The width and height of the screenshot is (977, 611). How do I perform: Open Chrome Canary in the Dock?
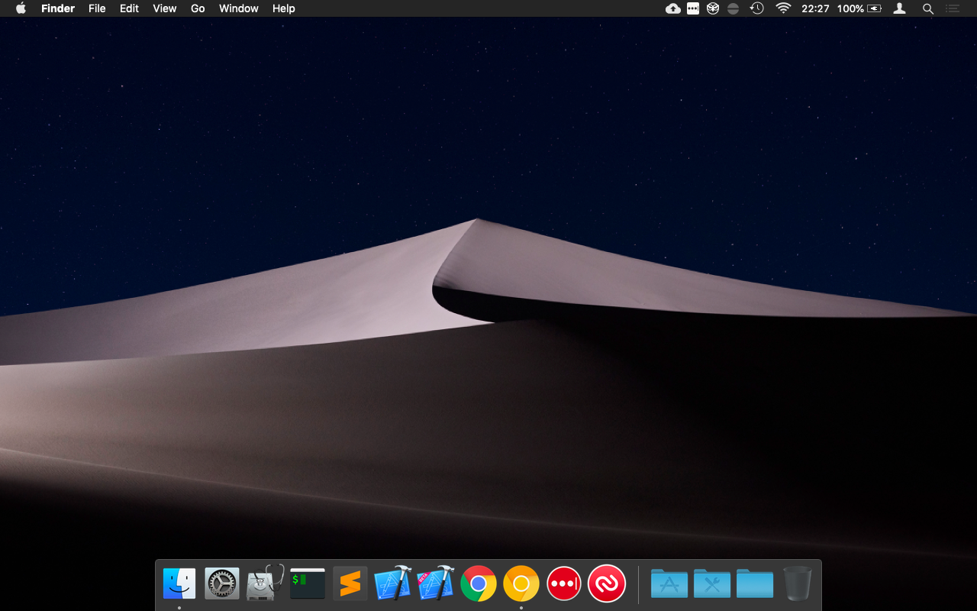click(x=521, y=584)
